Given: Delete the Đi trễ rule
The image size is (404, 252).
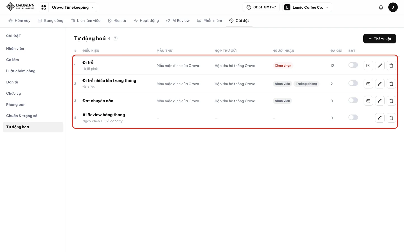Looking at the screenshot, I should [x=391, y=66].
